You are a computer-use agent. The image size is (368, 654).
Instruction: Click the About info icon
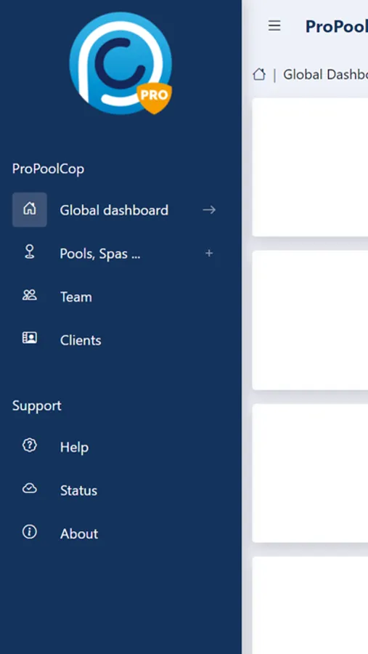point(30,532)
